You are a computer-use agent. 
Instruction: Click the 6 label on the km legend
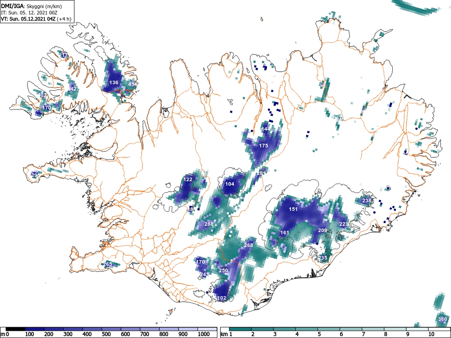pyautogui.click(x=341, y=334)
